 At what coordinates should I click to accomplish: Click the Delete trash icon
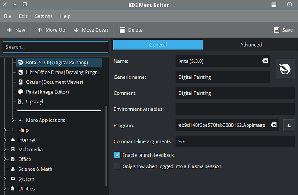[x=122, y=30]
